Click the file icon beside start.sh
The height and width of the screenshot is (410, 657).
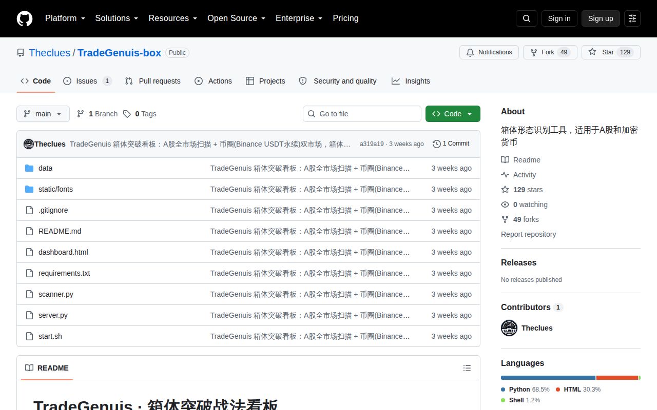click(x=29, y=336)
